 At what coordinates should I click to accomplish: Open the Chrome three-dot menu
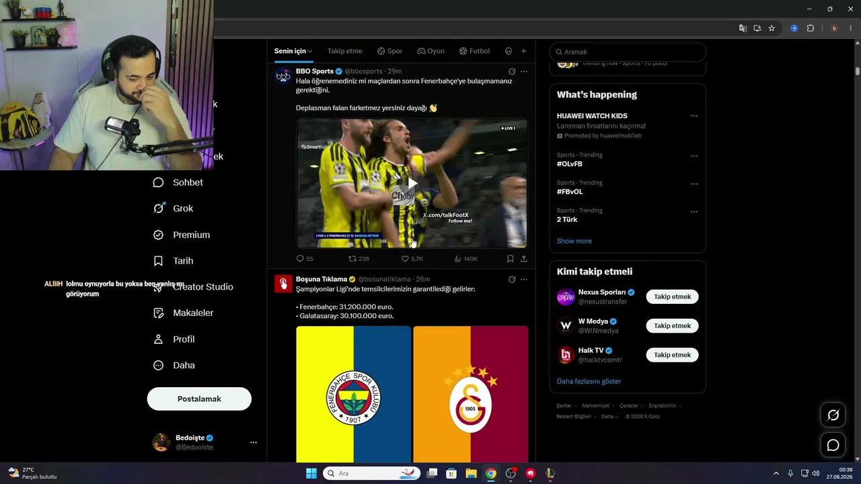pyautogui.click(x=851, y=28)
